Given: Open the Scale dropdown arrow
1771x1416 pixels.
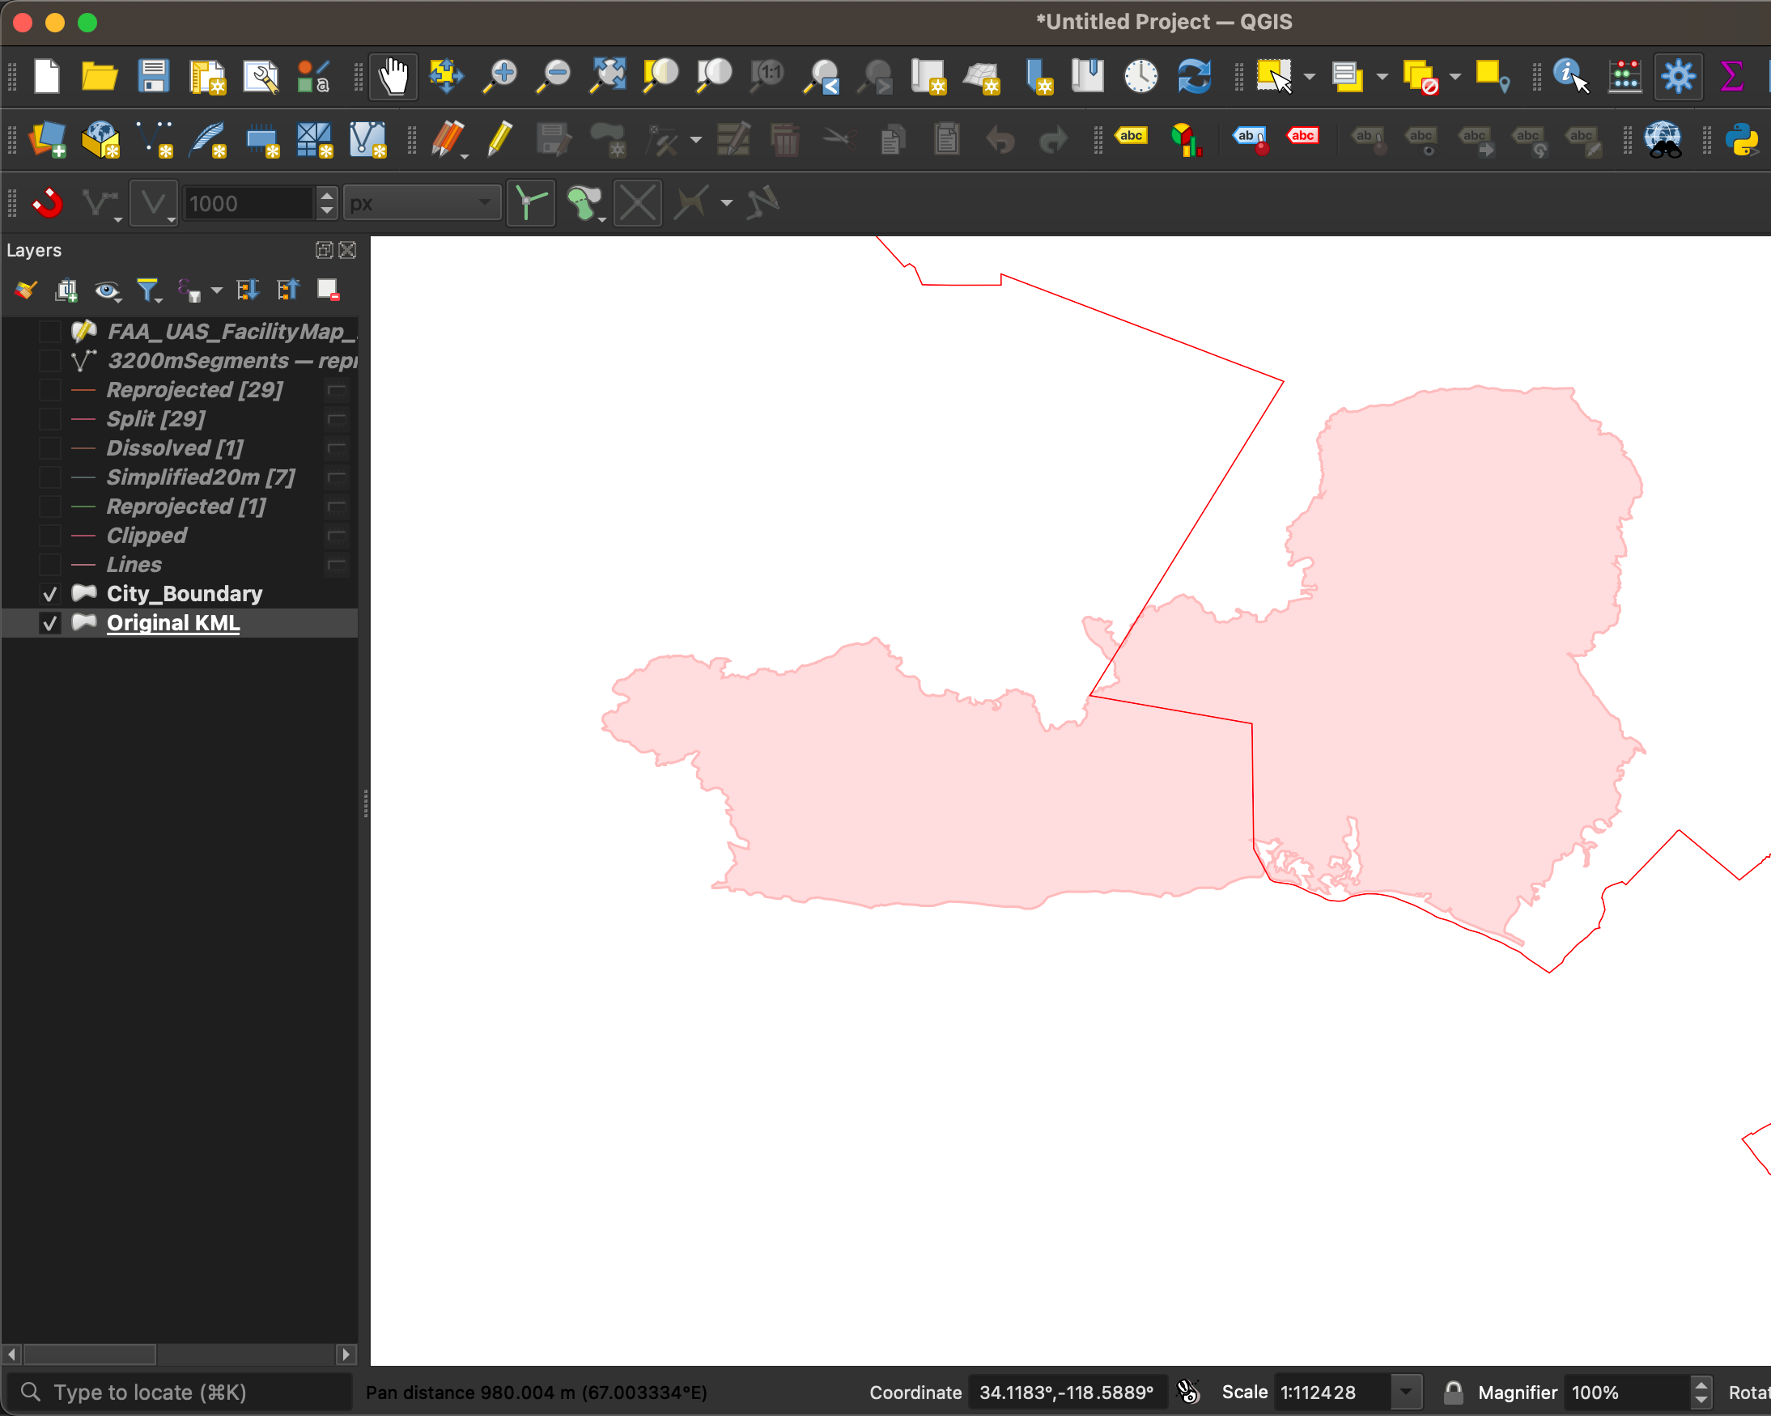Looking at the screenshot, I should click(x=1406, y=1393).
